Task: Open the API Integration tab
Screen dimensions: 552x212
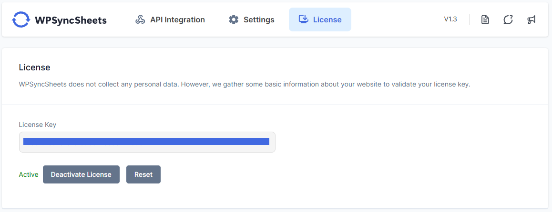Action: pos(177,20)
